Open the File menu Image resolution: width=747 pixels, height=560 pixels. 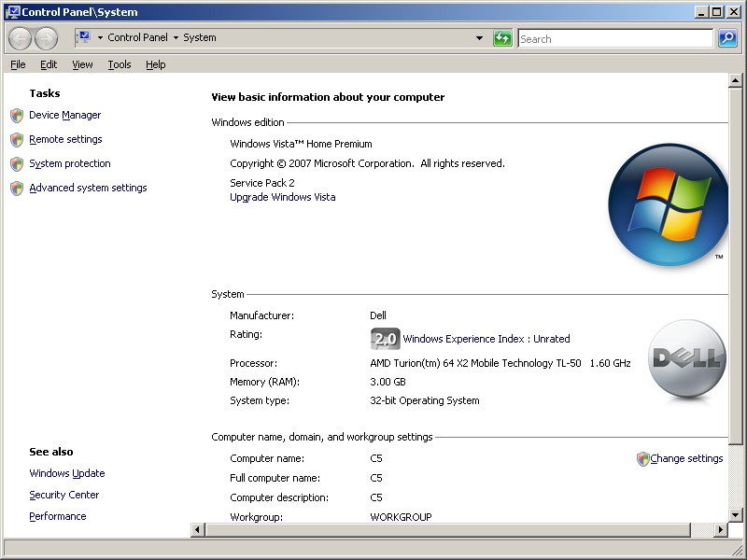18,64
